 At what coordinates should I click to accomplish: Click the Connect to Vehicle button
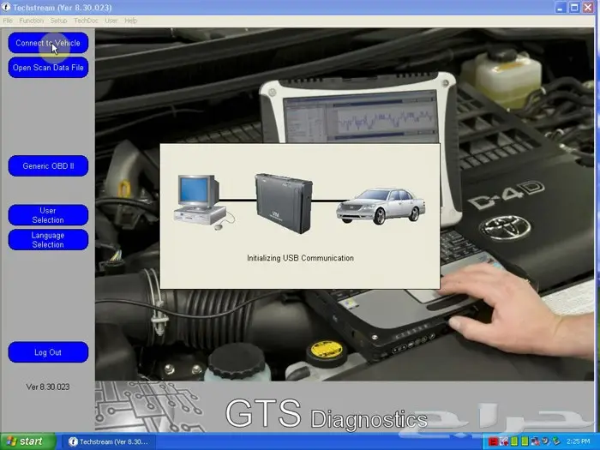point(48,43)
